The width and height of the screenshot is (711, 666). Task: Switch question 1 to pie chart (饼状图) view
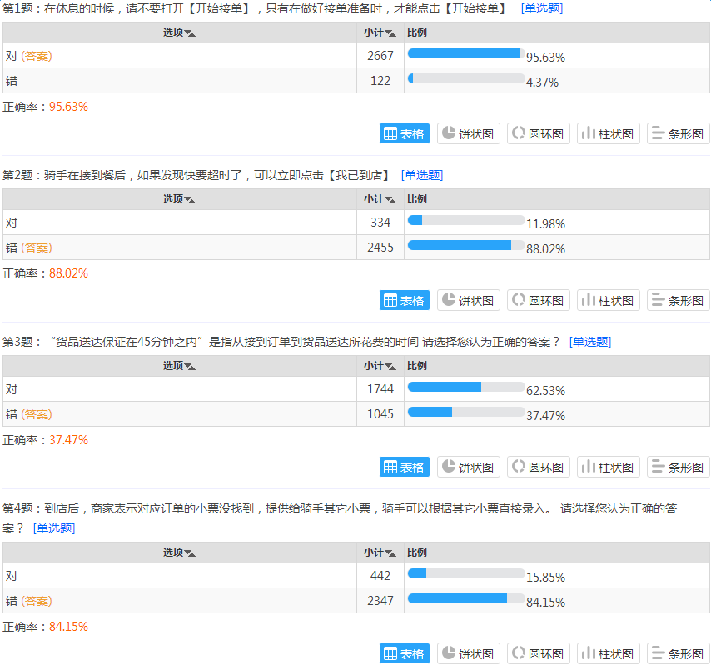click(x=469, y=133)
